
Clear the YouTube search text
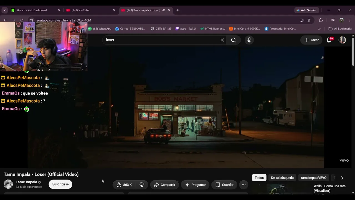click(222, 40)
